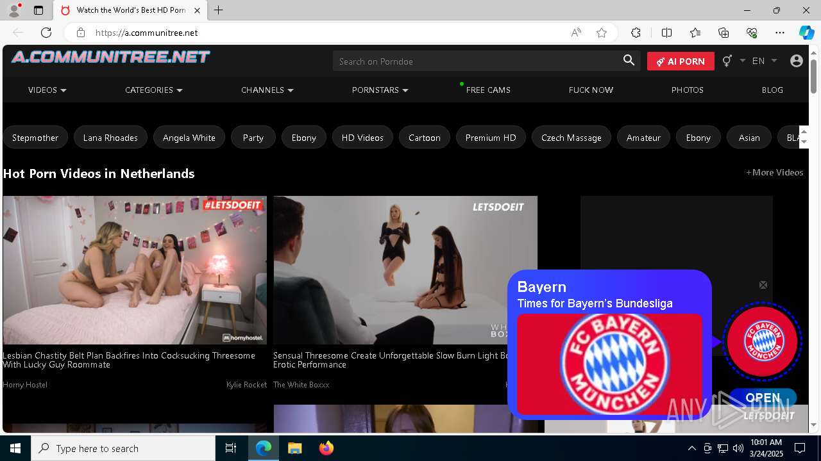Go to the Free Cams page
Image resolution: width=821 pixels, height=461 pixels.
[x=488, y=90]
